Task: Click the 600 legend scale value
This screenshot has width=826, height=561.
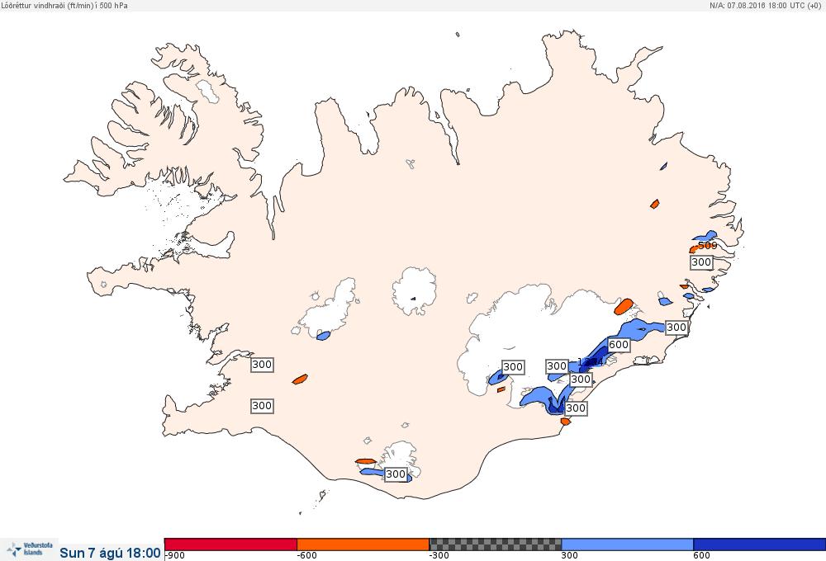Action: click(x=701, y=556)
